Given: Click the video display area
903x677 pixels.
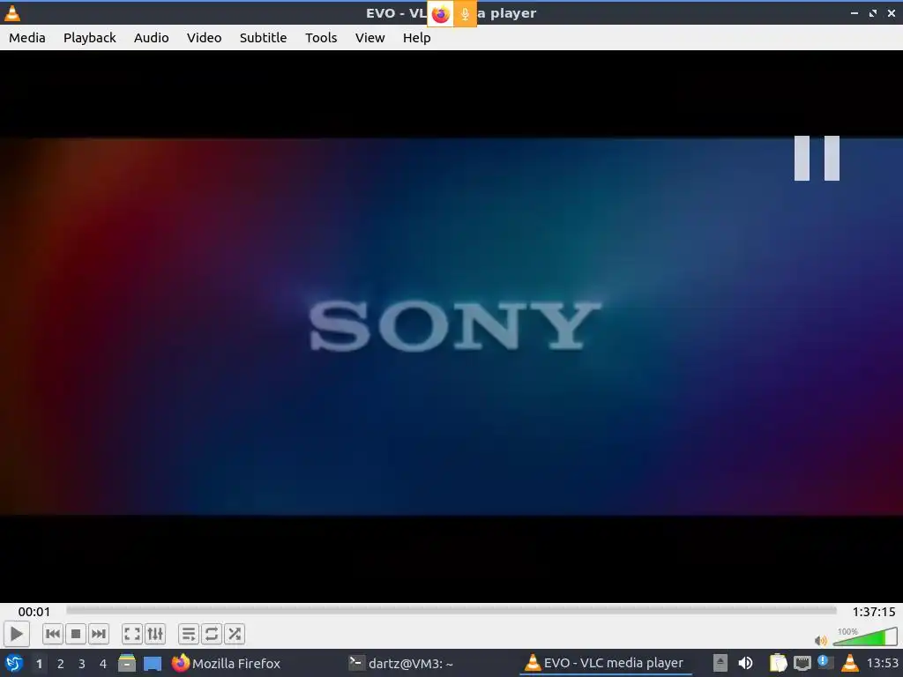Looking at the screenshot, I should (x=451, y=326).
